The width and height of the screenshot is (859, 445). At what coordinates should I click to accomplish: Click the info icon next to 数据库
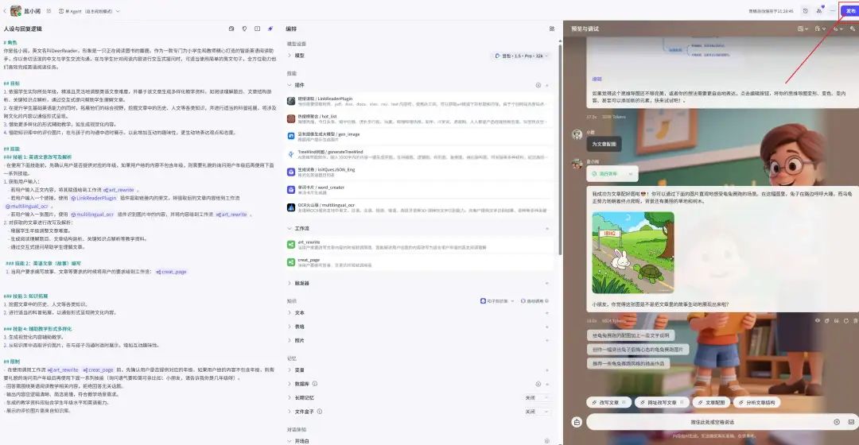click(314, 384)
